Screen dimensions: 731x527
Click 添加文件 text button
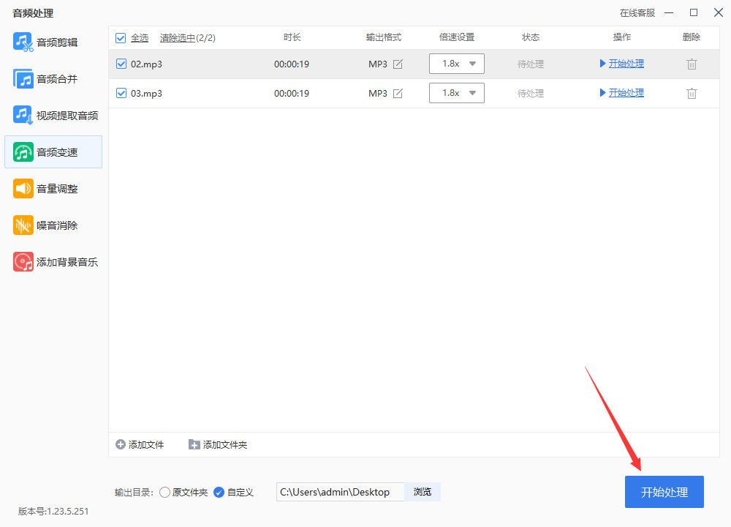tap(146, 445)
